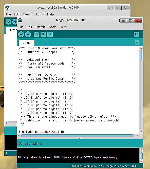
Task: Open File menu in the bingo window
Action: pos(21,27)
